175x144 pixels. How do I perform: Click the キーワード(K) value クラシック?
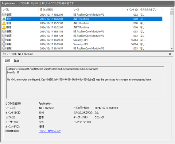coord(99,117)
